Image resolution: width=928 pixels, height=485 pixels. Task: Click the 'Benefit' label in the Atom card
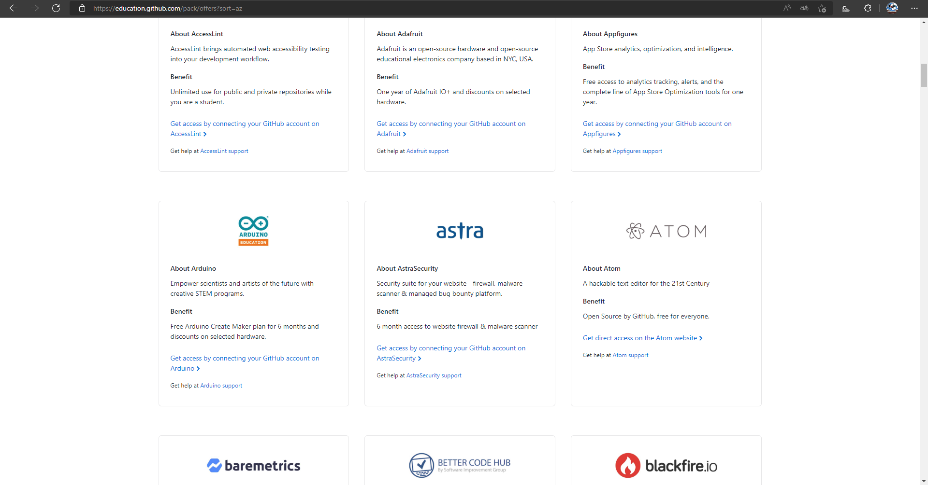594,301
